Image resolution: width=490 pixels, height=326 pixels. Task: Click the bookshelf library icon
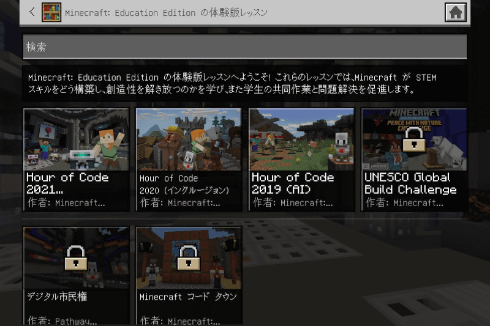(51, 12)
